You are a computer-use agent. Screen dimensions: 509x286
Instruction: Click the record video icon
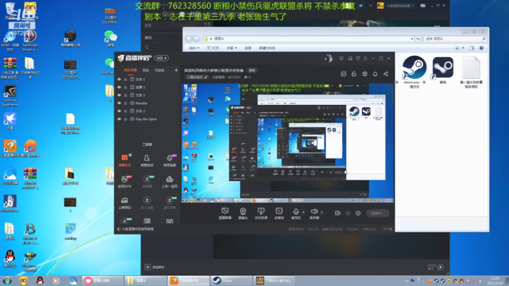(338, 213)
